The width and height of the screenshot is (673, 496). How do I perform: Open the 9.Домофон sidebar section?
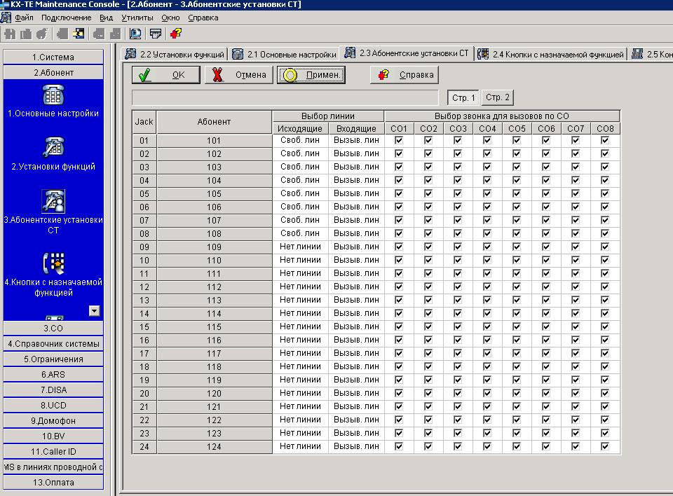coord(53,421)
